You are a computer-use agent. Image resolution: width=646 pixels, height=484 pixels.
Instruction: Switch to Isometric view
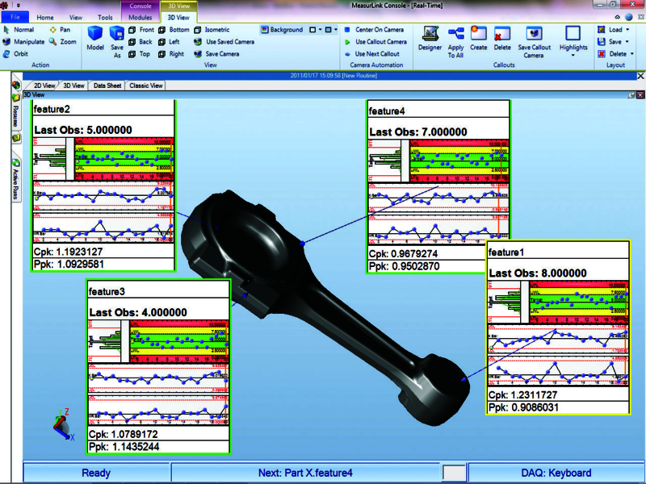point(212,30)
